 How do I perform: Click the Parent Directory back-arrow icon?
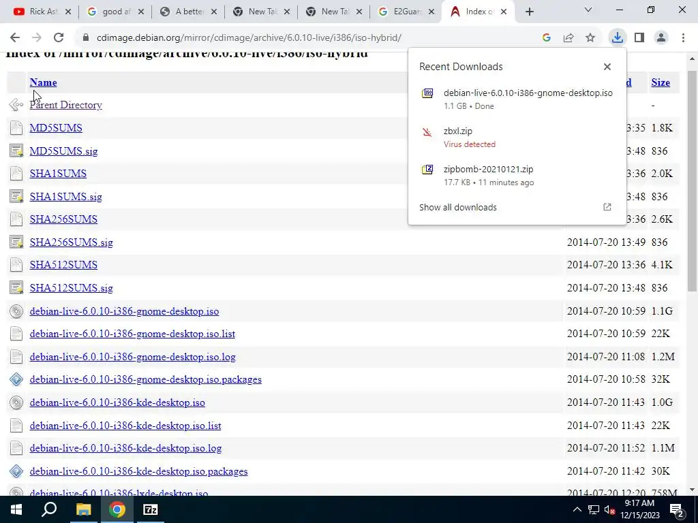16,105
